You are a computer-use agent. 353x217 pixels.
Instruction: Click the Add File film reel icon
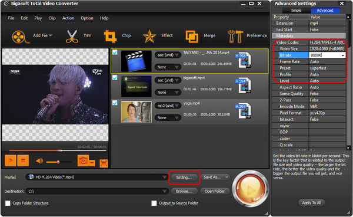coord(21,37)
